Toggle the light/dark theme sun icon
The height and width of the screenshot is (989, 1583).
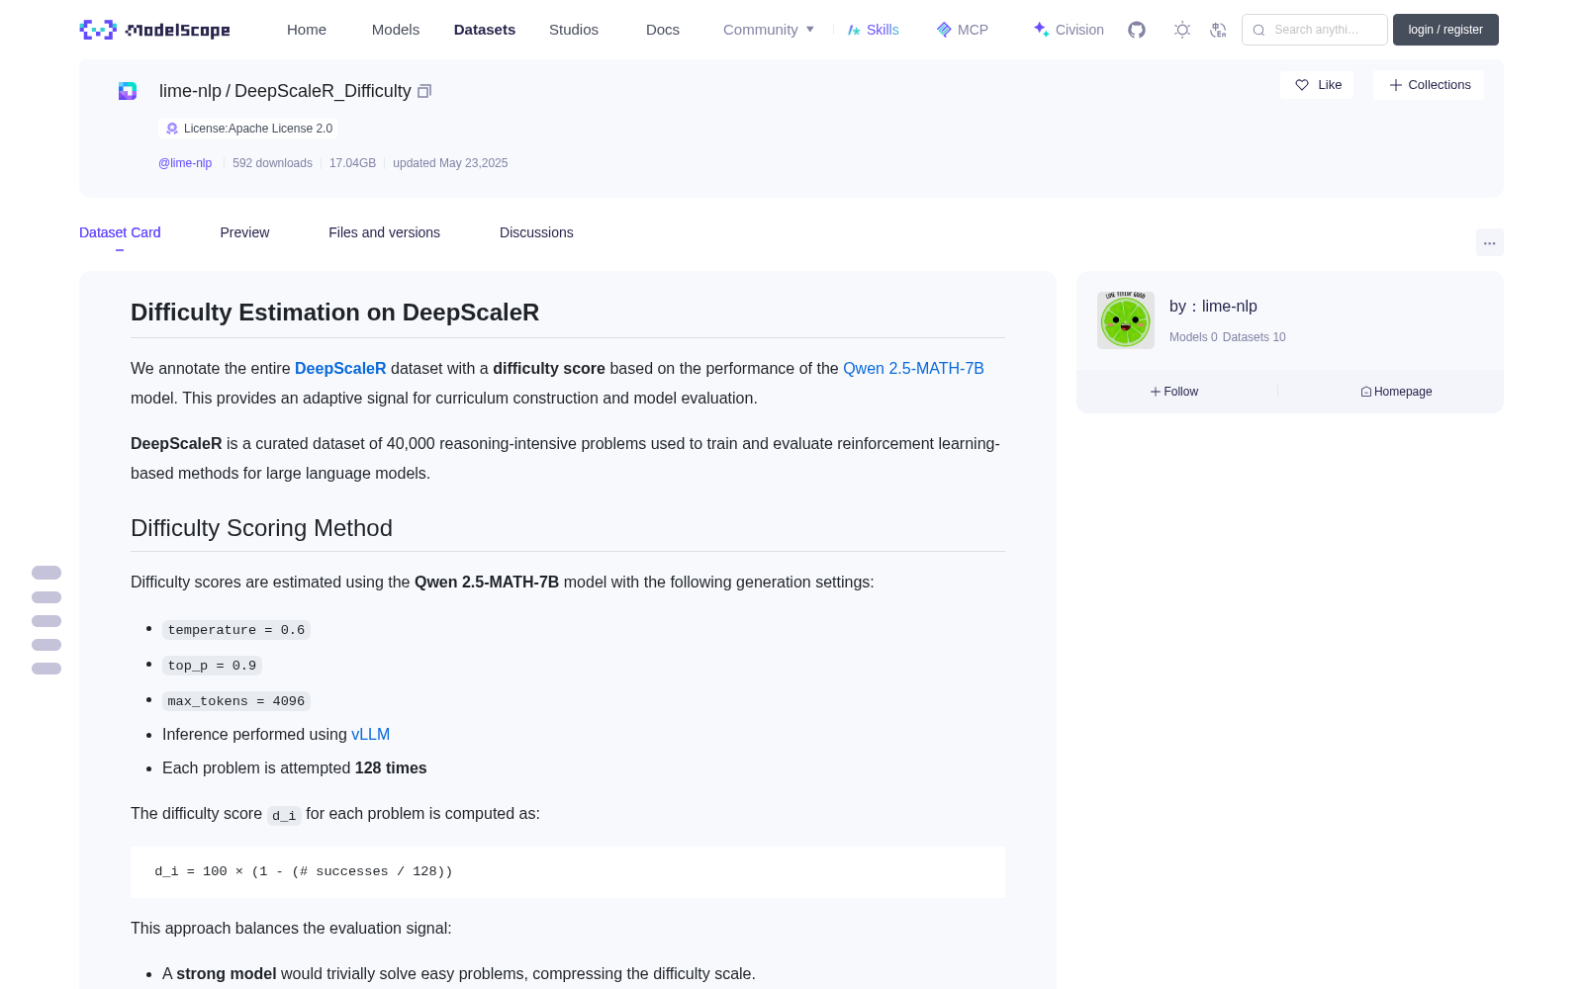1182,30
